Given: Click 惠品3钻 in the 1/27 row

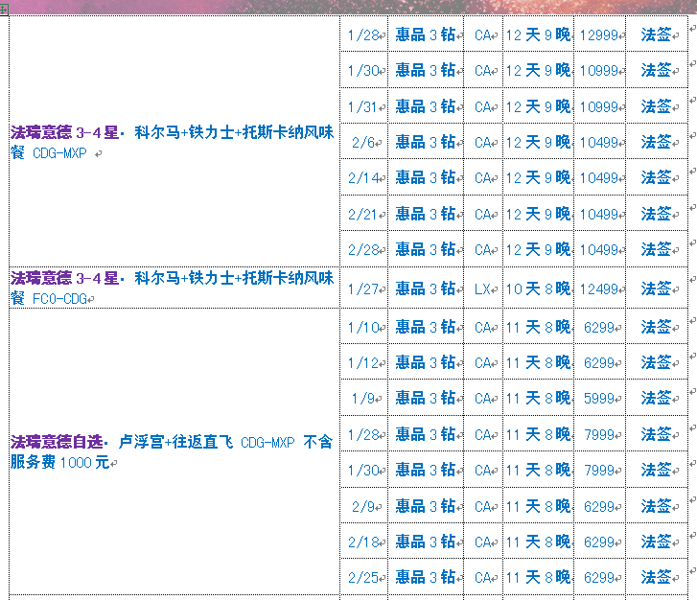Looking at the screenshot, I should coord(426,289).
